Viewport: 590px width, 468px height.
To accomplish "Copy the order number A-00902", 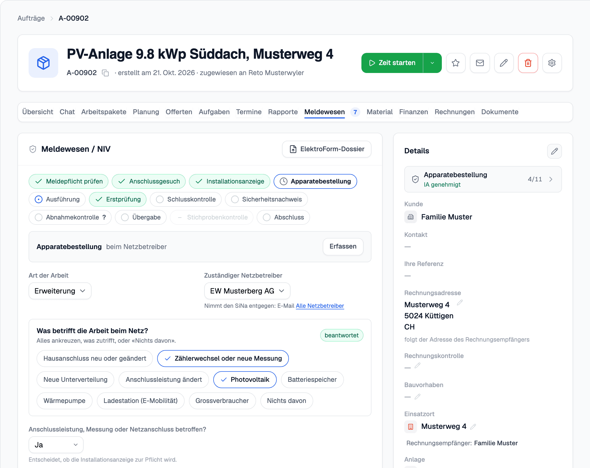I will [x=105, y=73].
